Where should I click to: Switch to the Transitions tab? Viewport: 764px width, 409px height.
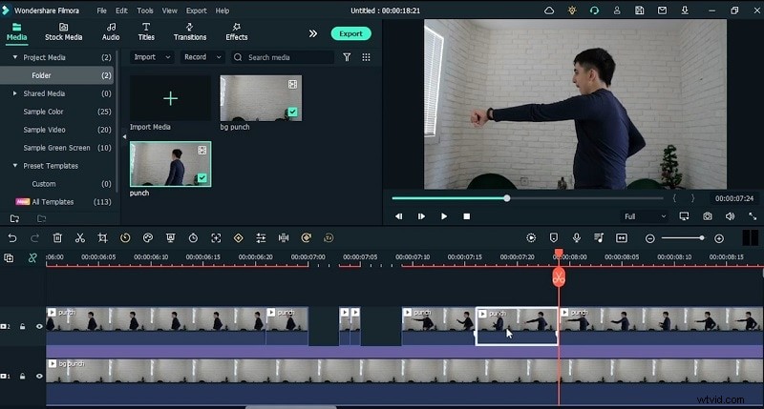coord(190,32)
